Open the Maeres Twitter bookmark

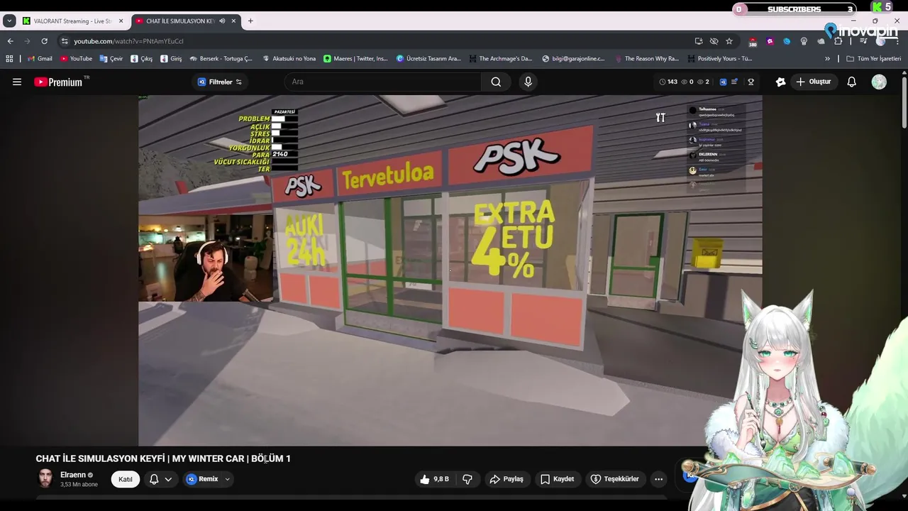tap(355, 59)
